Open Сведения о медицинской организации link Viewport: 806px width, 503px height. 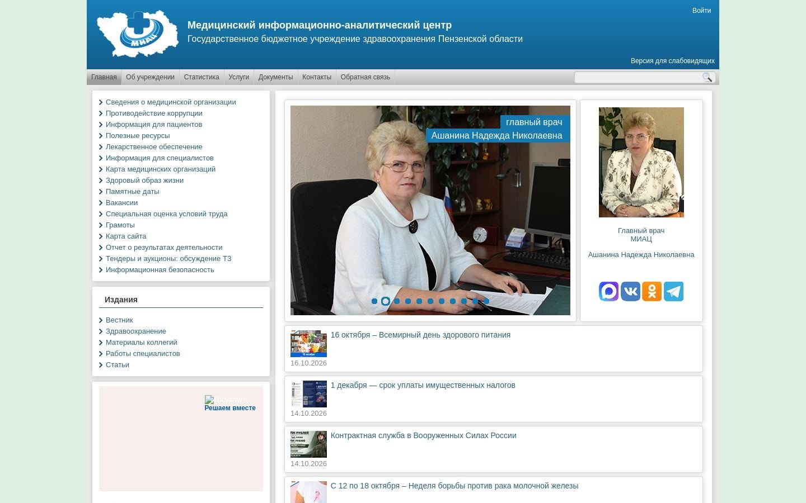click(x=171, y=102)
